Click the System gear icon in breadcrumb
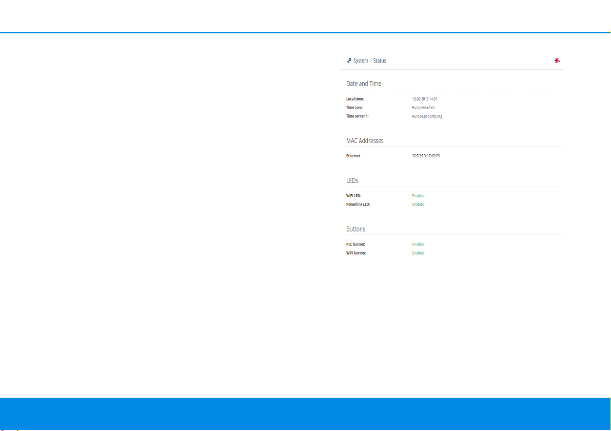The image size is (611, 431). (349, 60)
